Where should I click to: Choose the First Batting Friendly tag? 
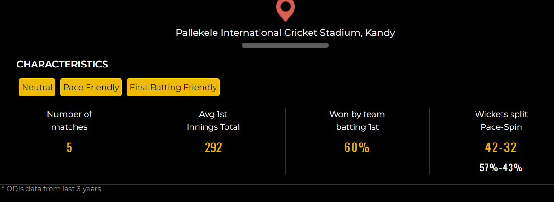point(173,87)
